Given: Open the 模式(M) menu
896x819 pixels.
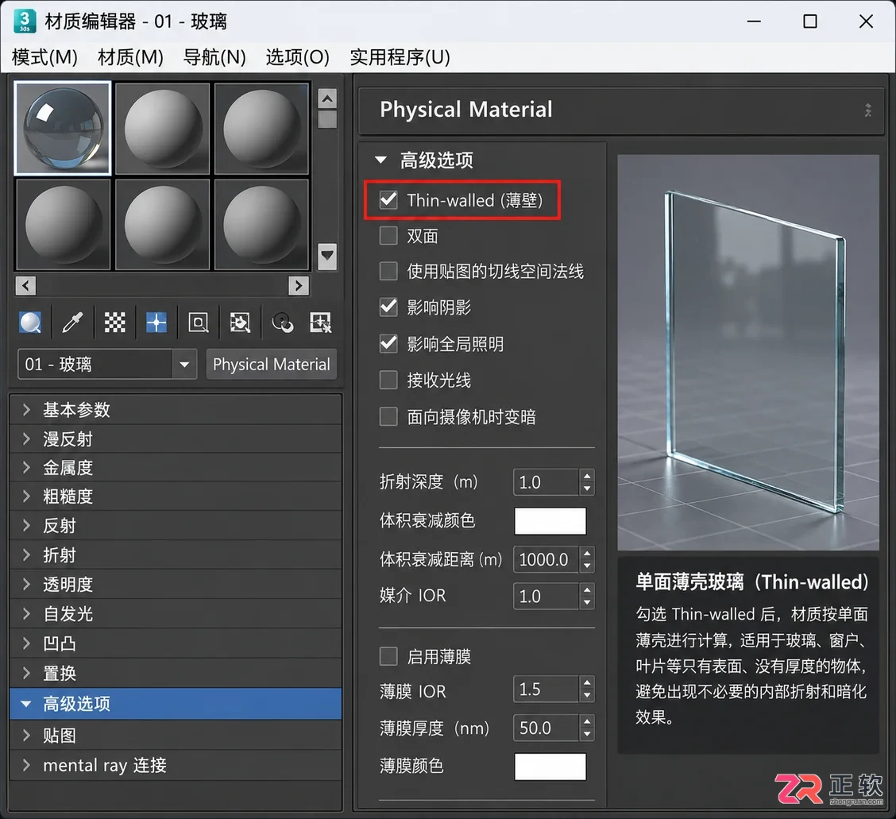Looking at the screenshot, I should point(44,57).
